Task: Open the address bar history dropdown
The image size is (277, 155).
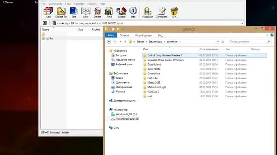Action: pos(218,42)
